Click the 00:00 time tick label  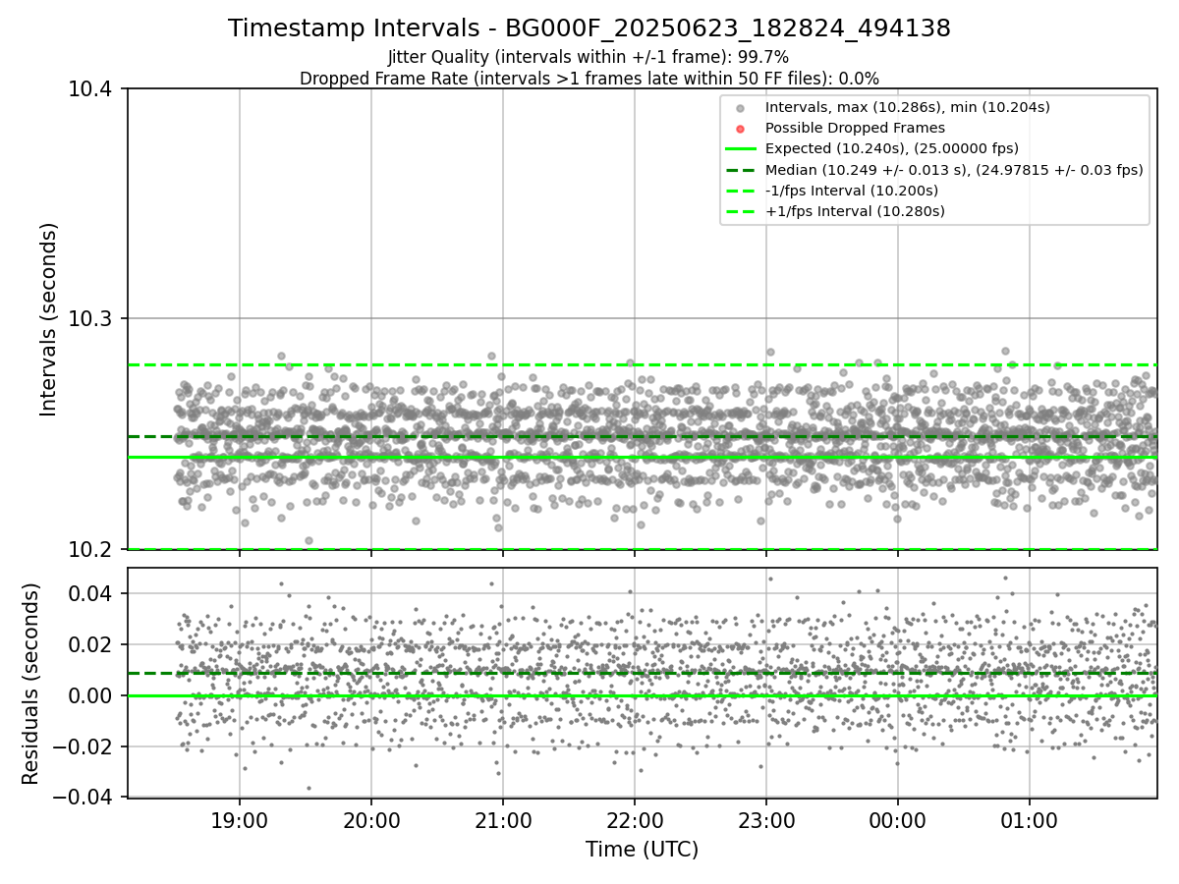coord(898,820)
